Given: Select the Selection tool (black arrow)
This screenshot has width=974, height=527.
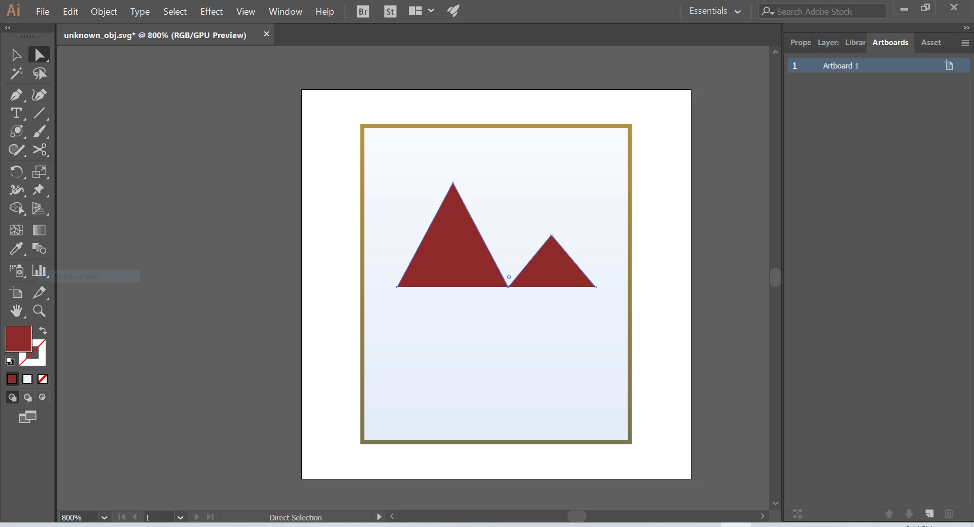Looking at the screenshot, I should click(x=16, y=55).
